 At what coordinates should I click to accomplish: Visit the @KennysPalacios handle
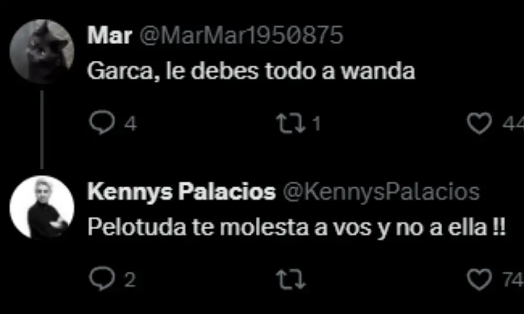[381, 192]
